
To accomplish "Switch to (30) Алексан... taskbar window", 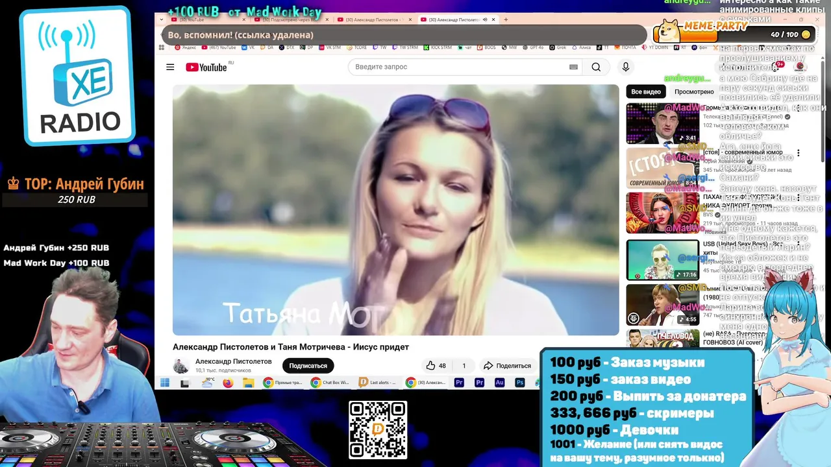I will click(426, 383).
